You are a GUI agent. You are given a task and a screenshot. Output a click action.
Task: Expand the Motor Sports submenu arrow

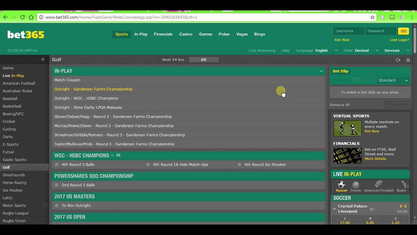pyautogui.click(x=45, y=205)
